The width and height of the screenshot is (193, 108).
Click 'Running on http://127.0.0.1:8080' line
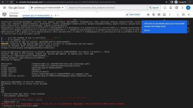[20, 106]
